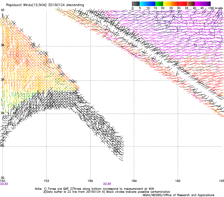
Task: Click the 'Rapidscat Winds(12.5KM)' title text
Action: [26, 5]
